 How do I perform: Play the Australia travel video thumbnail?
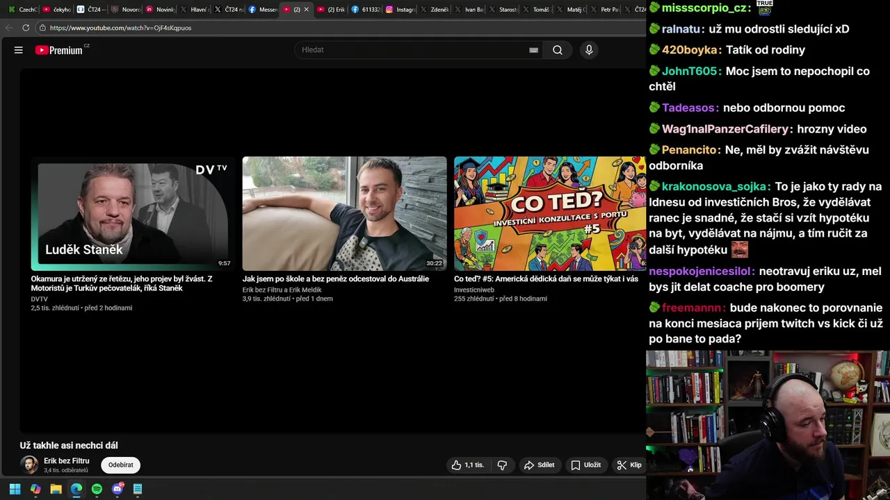[344, 214]
